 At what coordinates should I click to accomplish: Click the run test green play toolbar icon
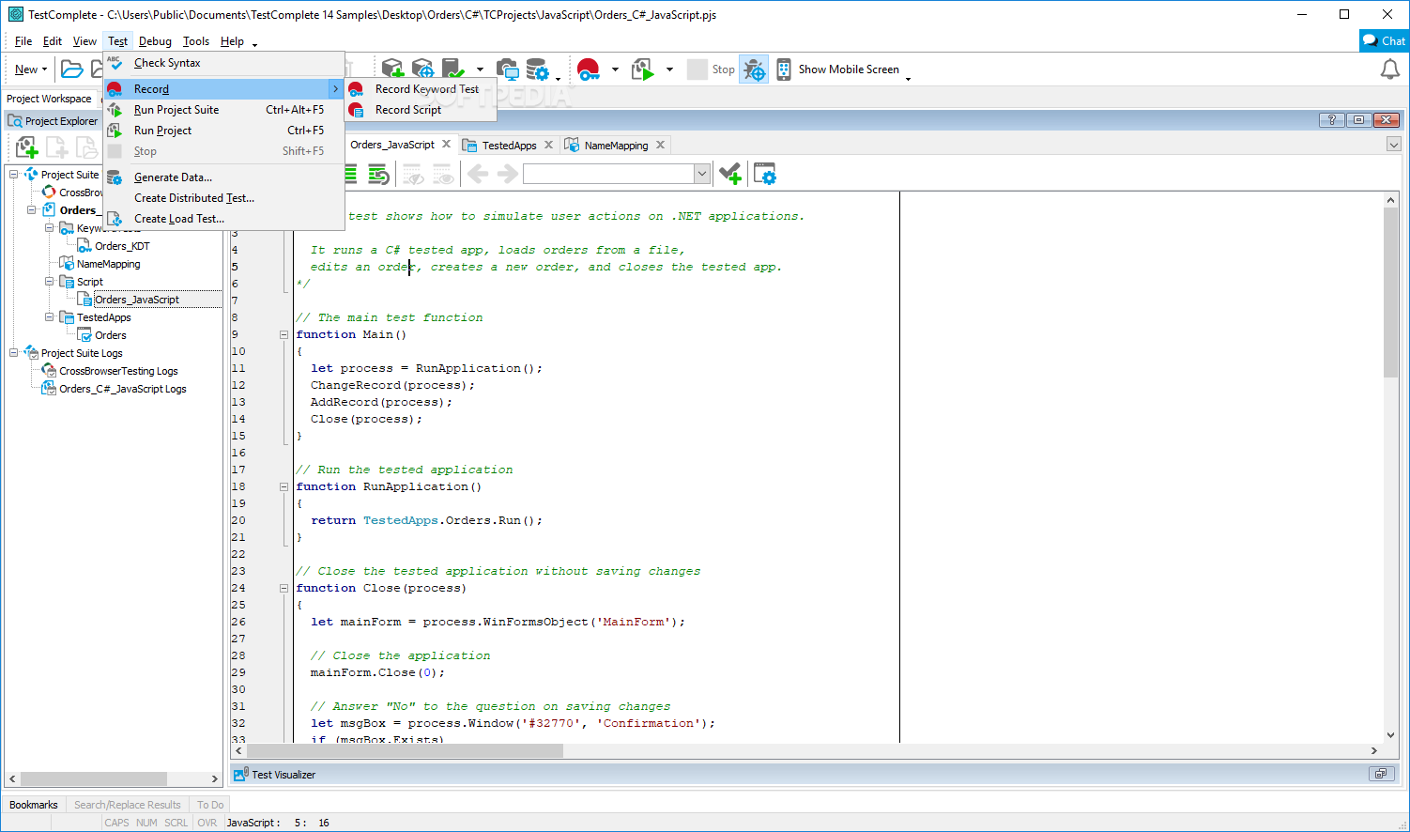click(x=643, y=69)
